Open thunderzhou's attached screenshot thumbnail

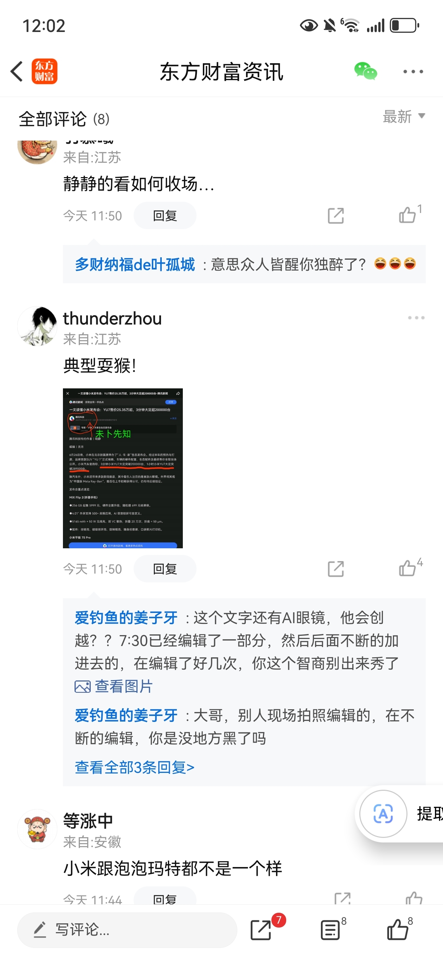pos(123,468)
